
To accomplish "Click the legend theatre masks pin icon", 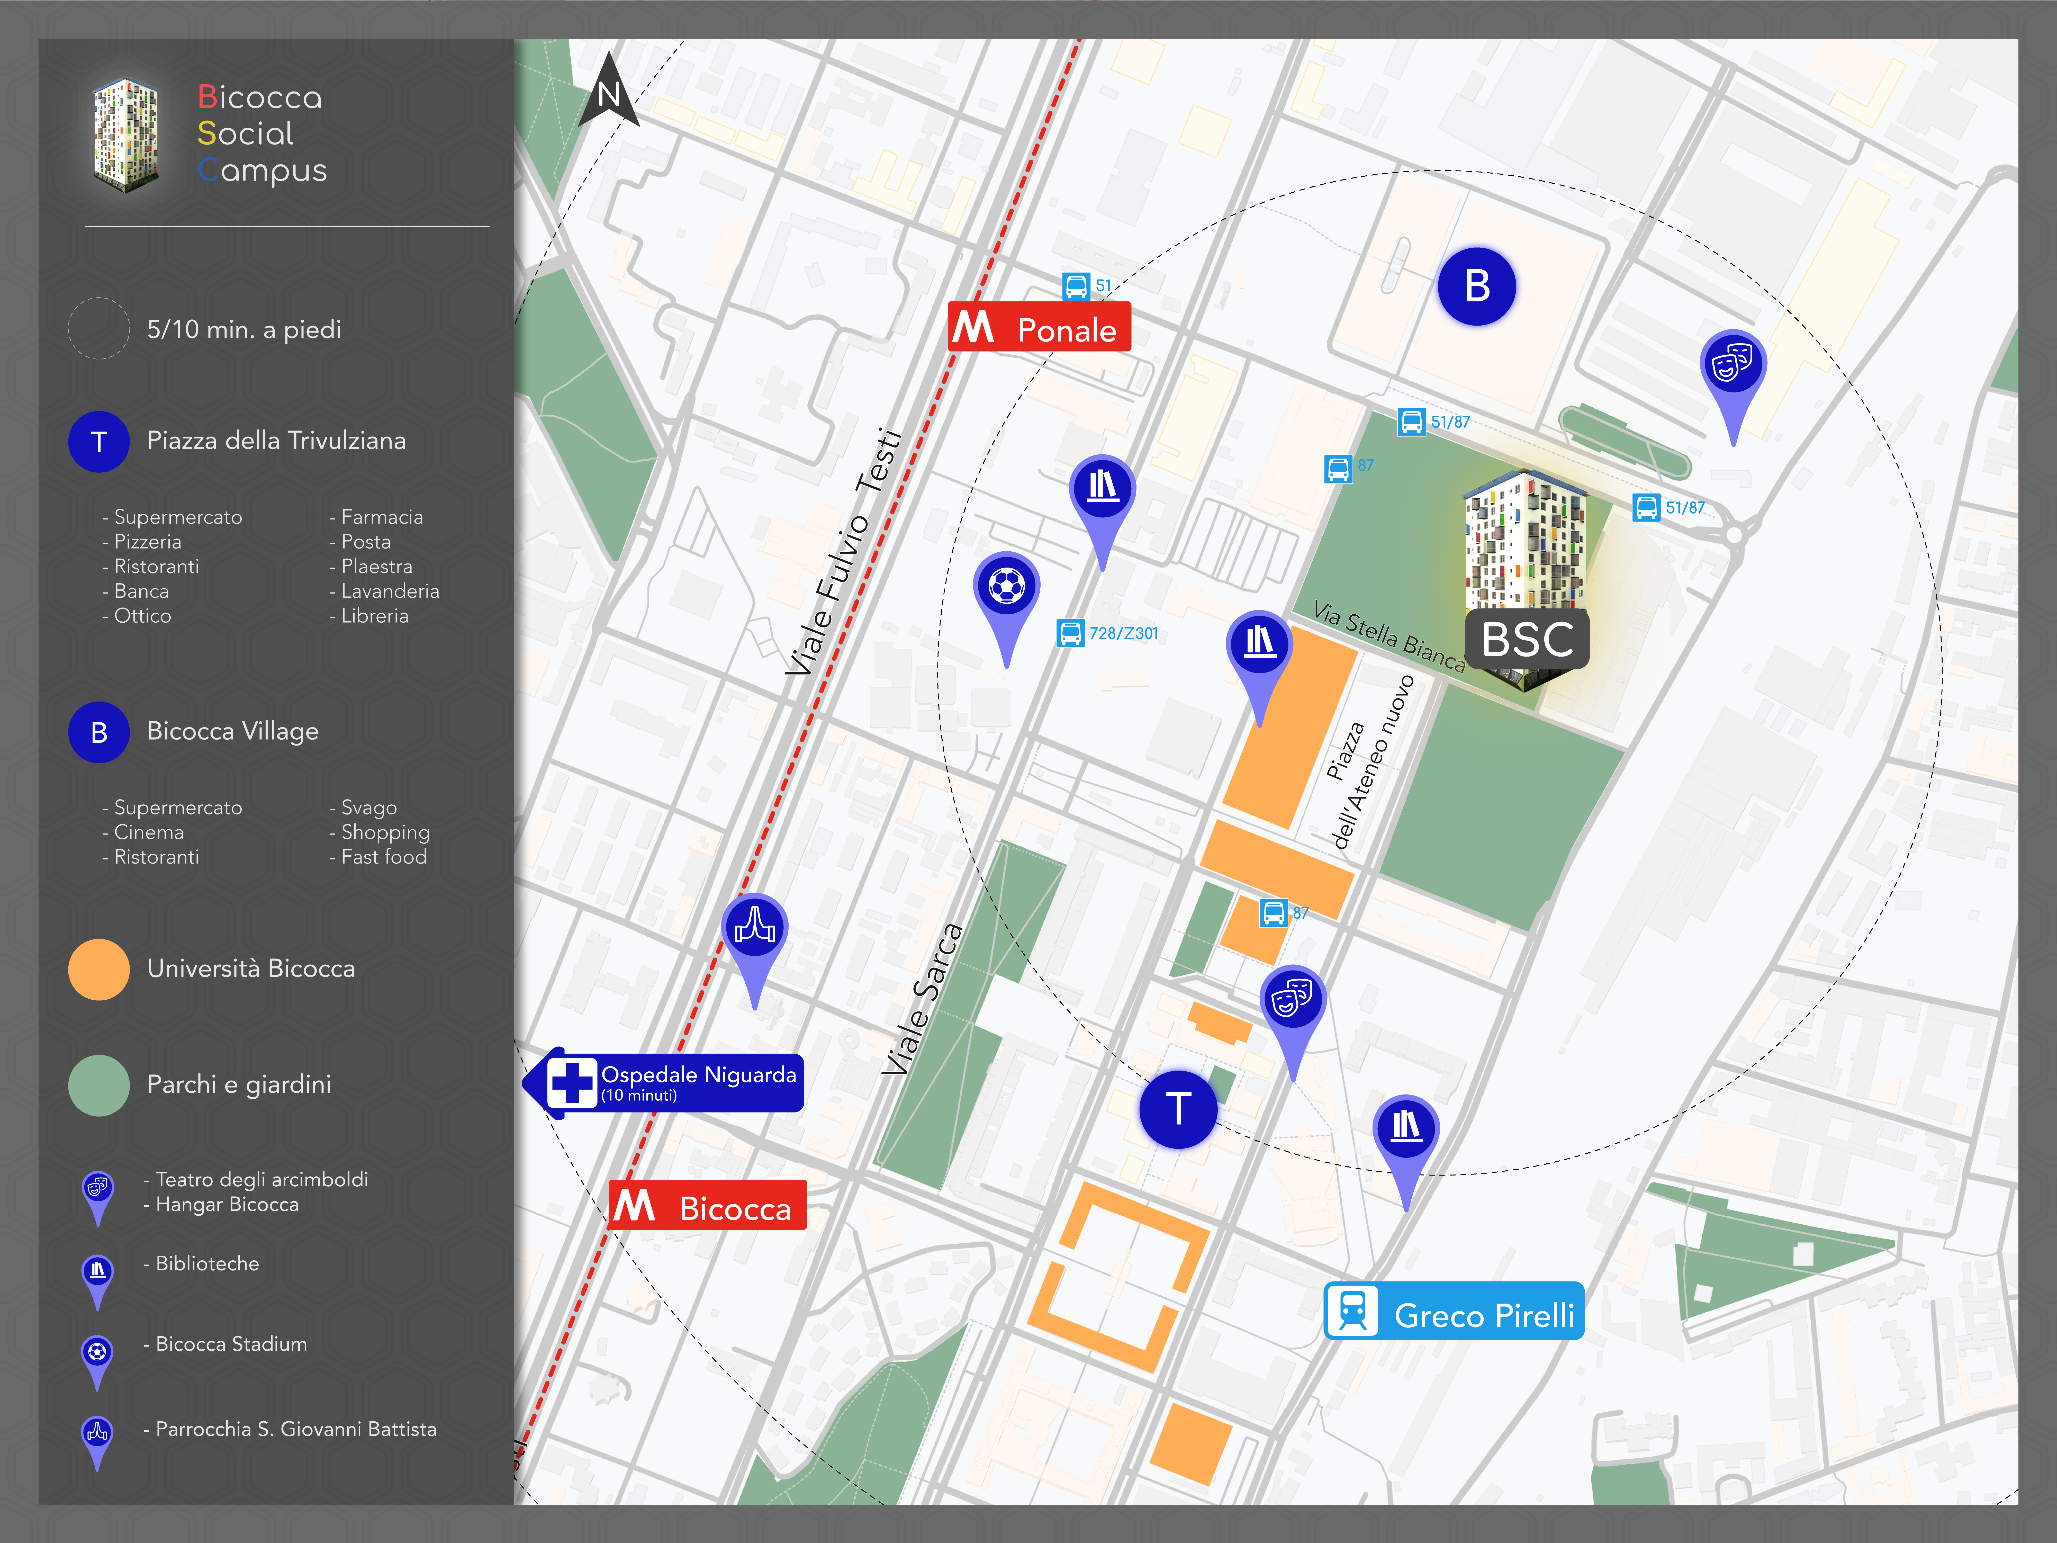I will pos(98,1198).
